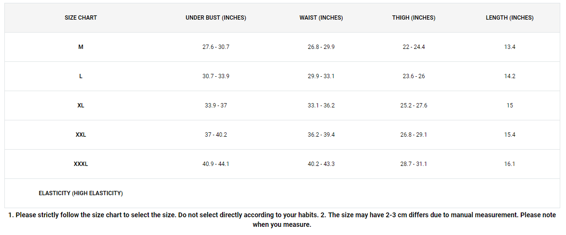566x235 pixels.
Task: Select the L size row label
Action: click(81, 76)
